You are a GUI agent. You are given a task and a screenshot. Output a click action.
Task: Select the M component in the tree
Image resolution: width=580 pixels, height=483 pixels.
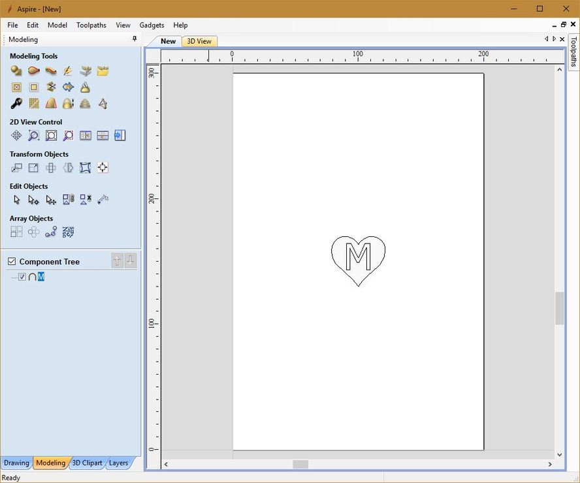(x=40, y=277)
